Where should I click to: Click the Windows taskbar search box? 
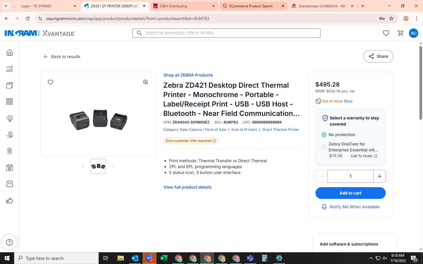point(56,258)
